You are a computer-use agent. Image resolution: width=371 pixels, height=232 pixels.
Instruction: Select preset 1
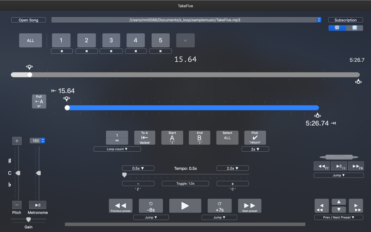[61, 40]
